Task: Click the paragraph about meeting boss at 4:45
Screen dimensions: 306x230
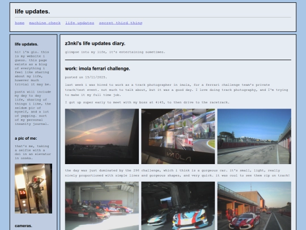Action: (x=147, y=102)
